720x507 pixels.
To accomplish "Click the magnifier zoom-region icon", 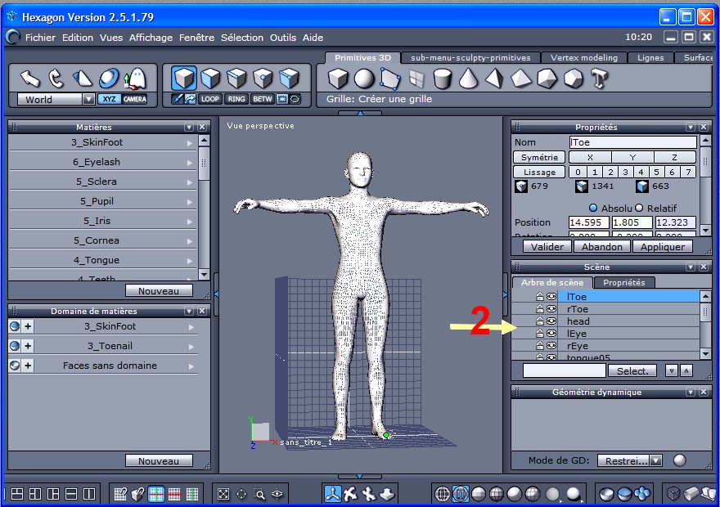I will [x=259, y=494].
